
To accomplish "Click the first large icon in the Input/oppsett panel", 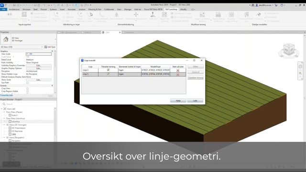I will pos(10,14).
